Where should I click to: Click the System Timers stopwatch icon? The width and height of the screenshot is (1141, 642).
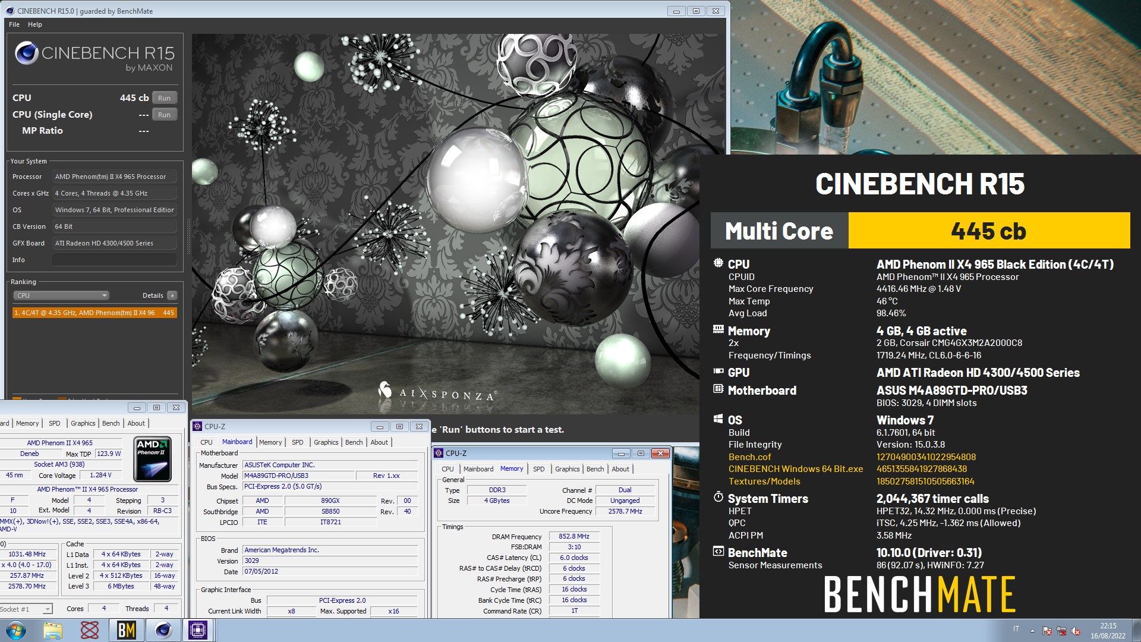click(718, 497)
